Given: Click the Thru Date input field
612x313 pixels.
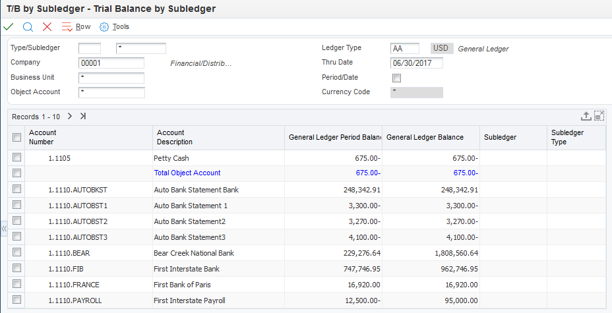Looking at the screenshot, I should [416, 63].
